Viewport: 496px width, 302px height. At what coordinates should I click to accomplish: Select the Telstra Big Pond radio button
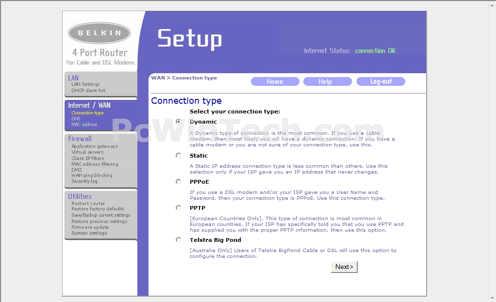tap(179, 240)
